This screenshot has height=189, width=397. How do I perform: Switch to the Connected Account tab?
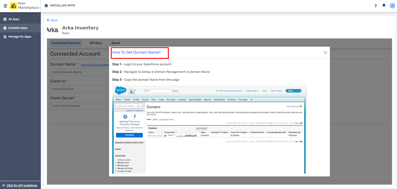coord(66,43)
